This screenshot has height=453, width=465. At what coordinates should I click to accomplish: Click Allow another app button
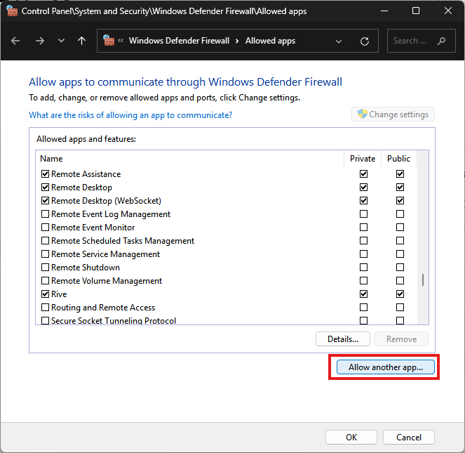tap(386, 367)
